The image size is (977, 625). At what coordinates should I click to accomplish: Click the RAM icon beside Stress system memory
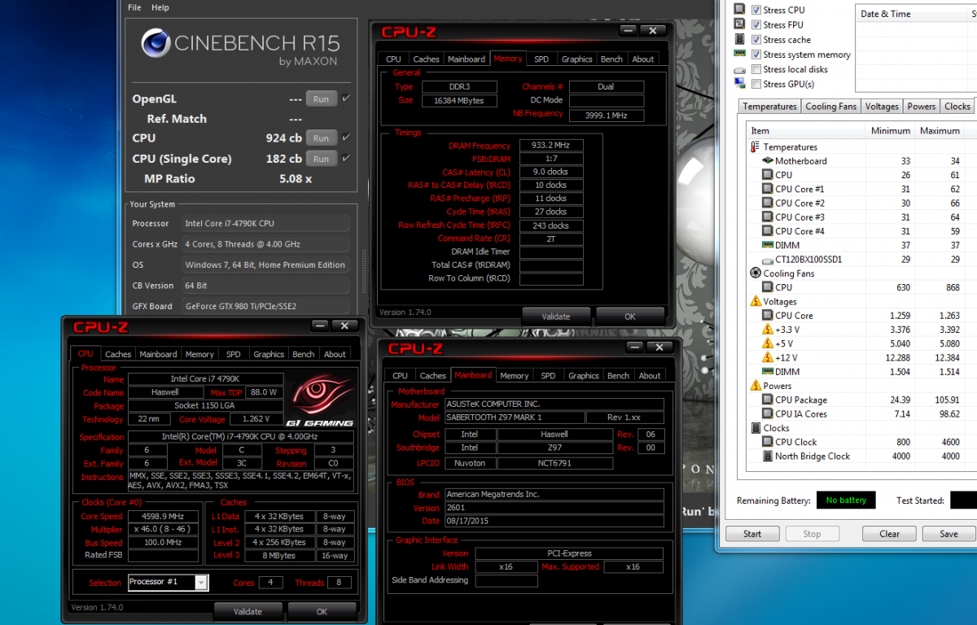(x=739, y=55)
